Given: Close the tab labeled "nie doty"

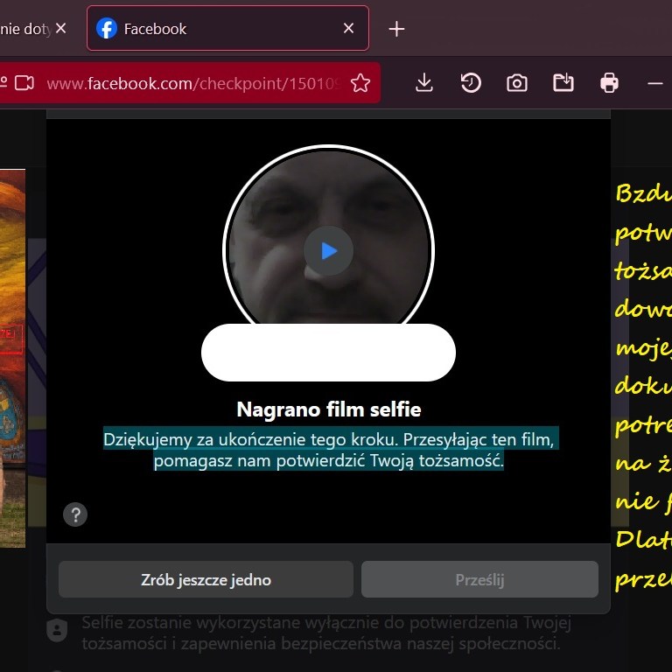Looking at the screenshot, I should 60,29.
